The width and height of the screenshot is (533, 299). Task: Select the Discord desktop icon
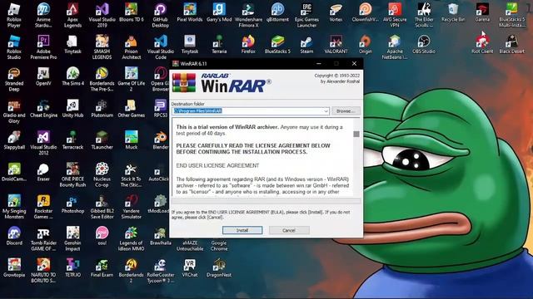click(x=14, y=236)
